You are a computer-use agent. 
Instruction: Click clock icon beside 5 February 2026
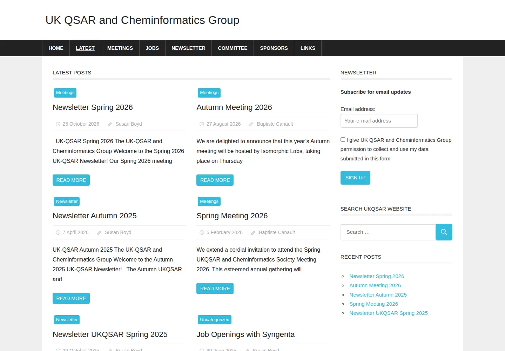point(202,232)
